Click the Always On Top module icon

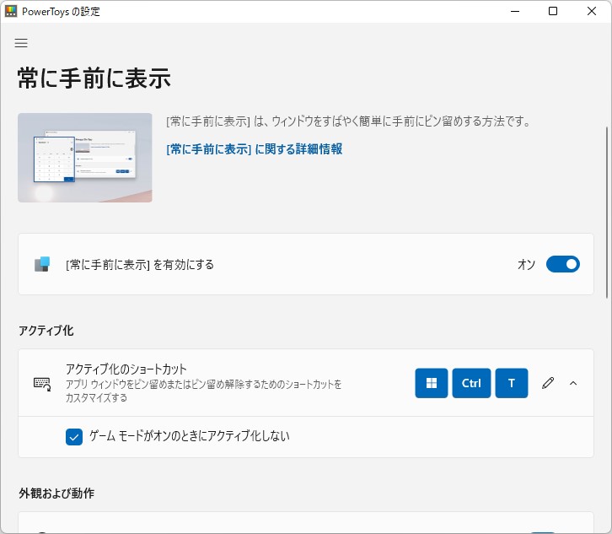click(42, 264)
